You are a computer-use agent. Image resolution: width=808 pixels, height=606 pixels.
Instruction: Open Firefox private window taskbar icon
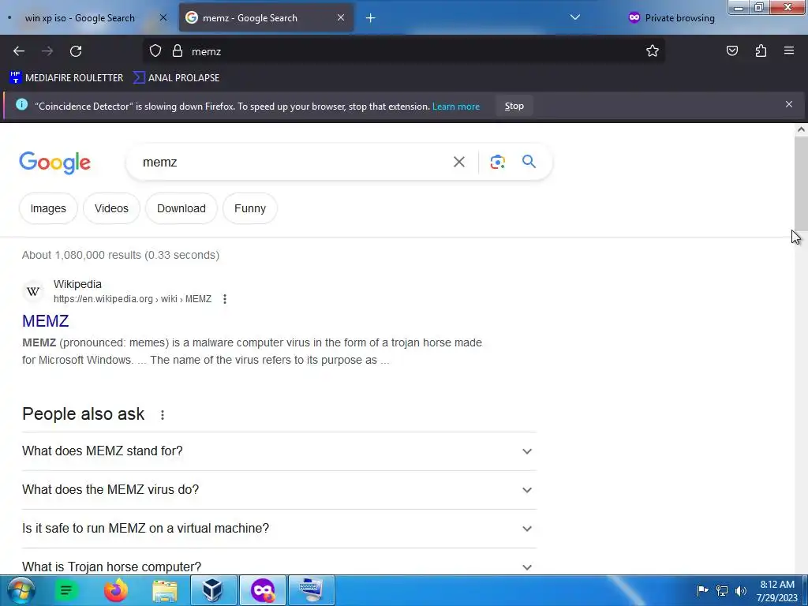coord(262,590)
